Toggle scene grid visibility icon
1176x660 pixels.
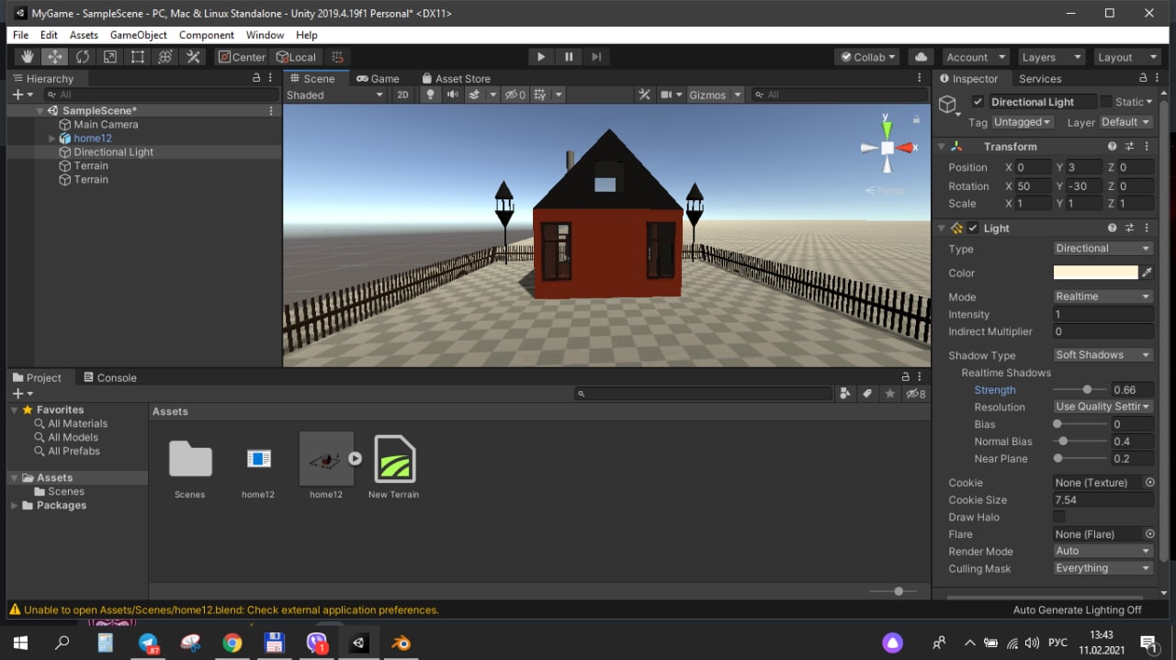coord(540,95)
